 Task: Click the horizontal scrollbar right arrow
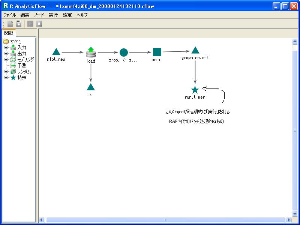288,220
